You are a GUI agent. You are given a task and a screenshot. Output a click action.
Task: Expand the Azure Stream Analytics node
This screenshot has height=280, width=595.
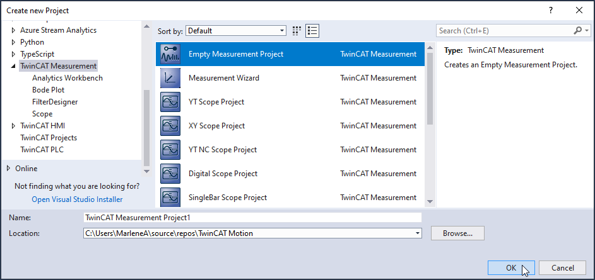click(14, 30)
